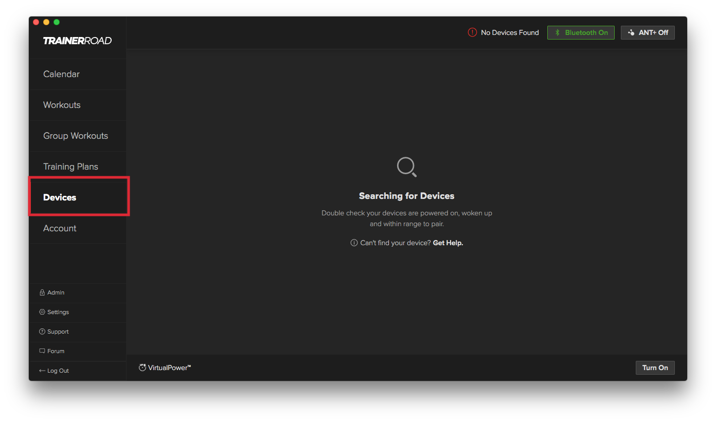Select Training Plans in the sidebar
Screen dimensions: 716x422
tap(77, 167)
